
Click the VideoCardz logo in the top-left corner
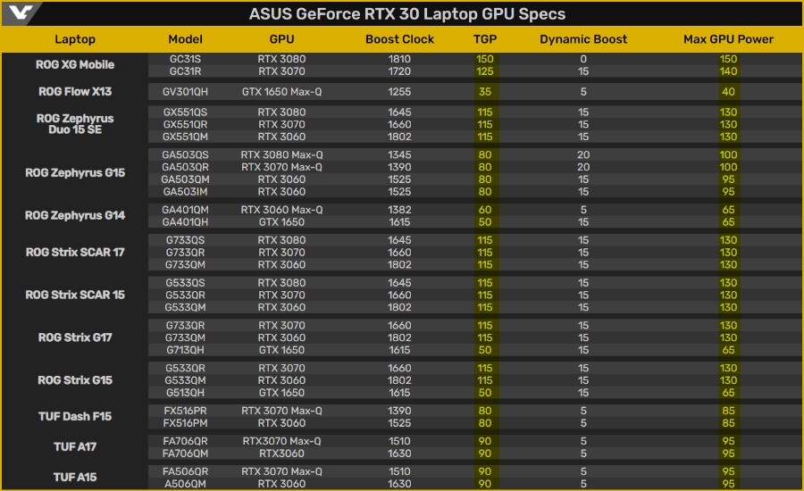21,13
